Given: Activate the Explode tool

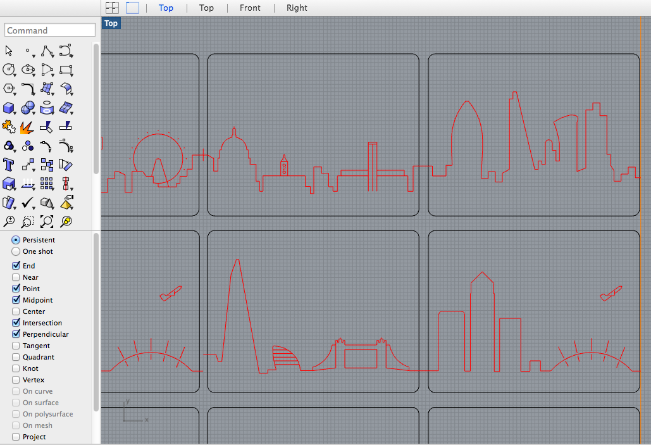Looking at the screenshot, I should (x=27, y=127).
